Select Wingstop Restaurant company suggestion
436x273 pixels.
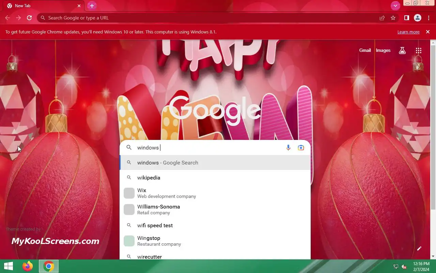click(x=215, y=241)
